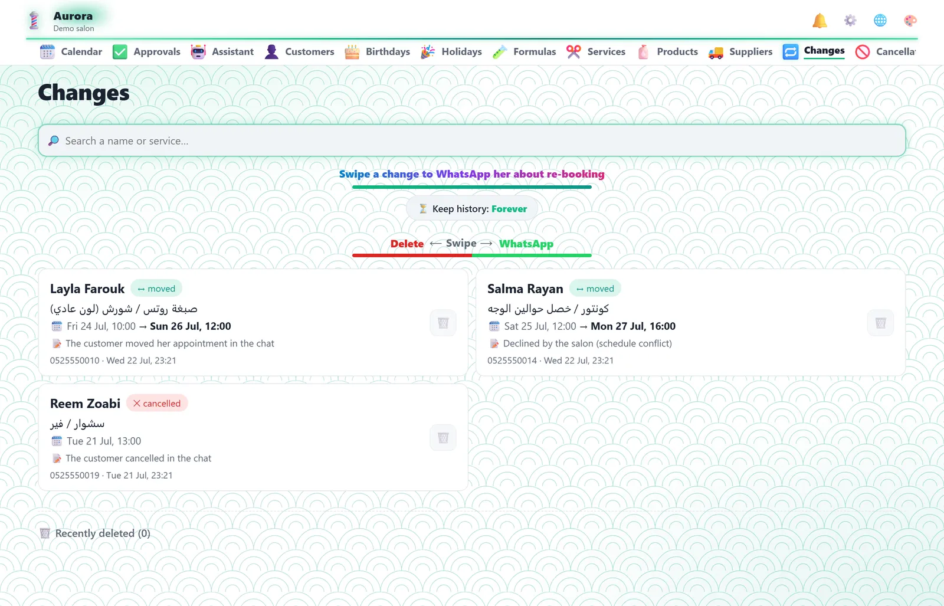Click the moved badge on Layla Farouk
Screen dimensions: 944x606
pos(156,289)
